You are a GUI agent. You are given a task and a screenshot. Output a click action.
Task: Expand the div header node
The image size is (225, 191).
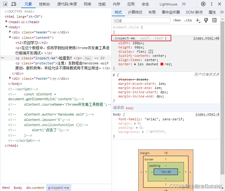point(10,32)
